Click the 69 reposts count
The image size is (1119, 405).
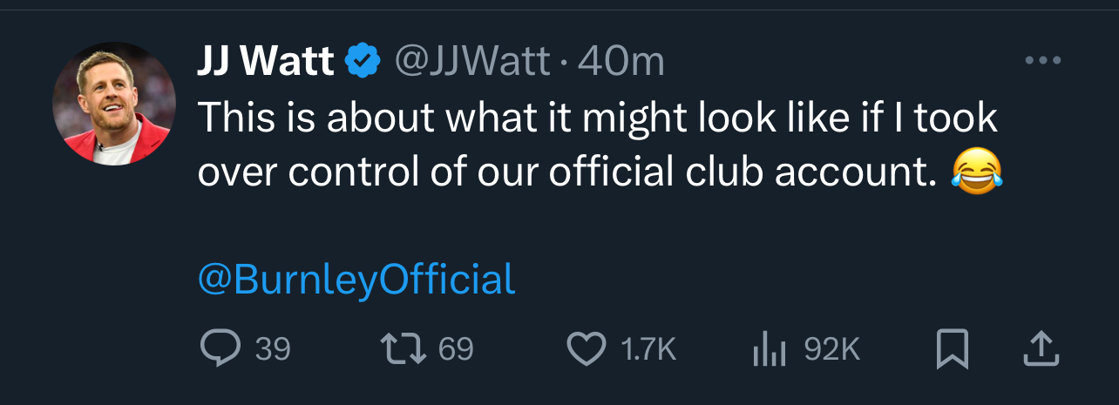point(456,349)
